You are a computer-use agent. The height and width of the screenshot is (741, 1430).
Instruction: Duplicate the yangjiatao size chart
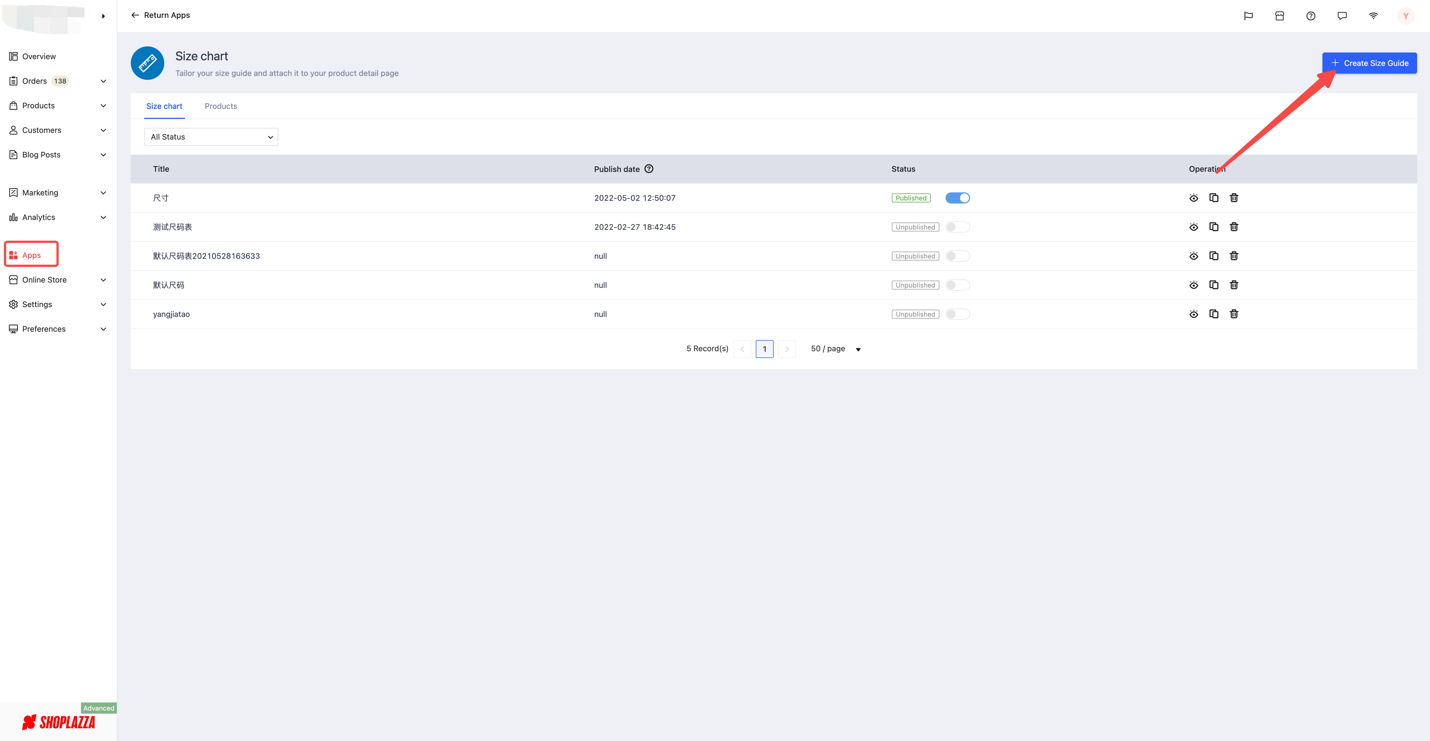pyautogui.click(x=1213, y=314)
